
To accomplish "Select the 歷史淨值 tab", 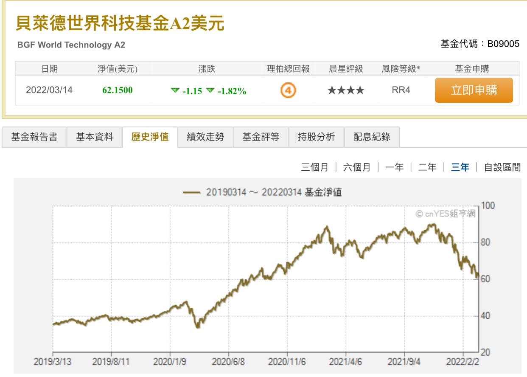I will pos(149,137).
